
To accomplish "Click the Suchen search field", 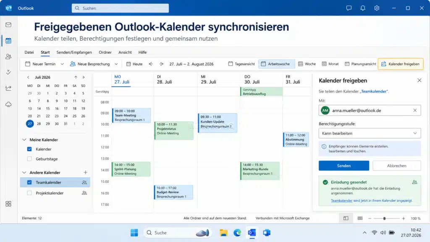I will tap(120, 8).
